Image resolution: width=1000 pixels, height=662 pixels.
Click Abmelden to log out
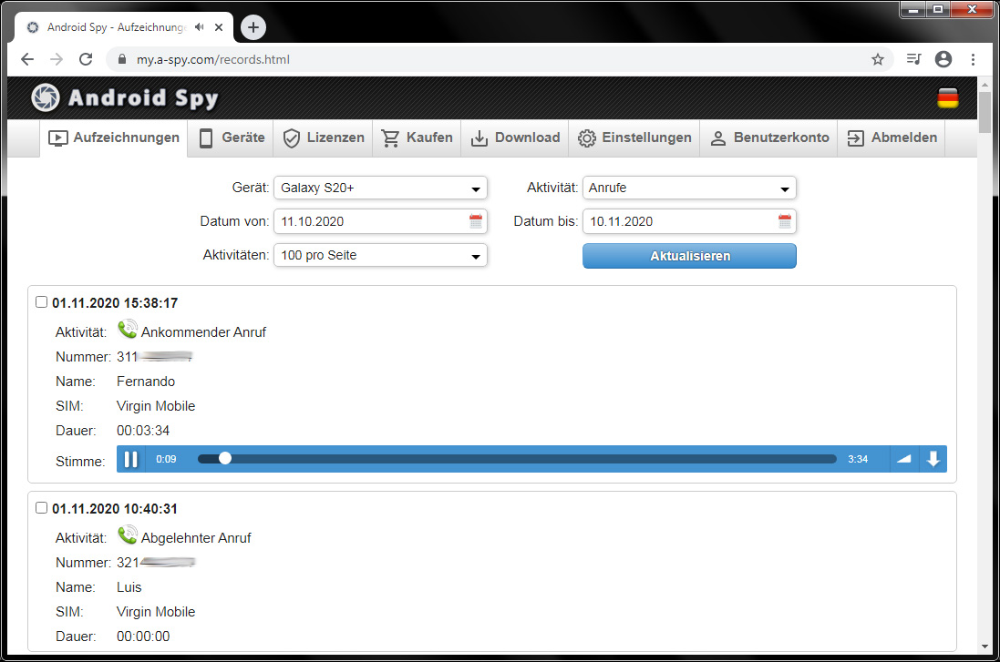coord(892,137)
